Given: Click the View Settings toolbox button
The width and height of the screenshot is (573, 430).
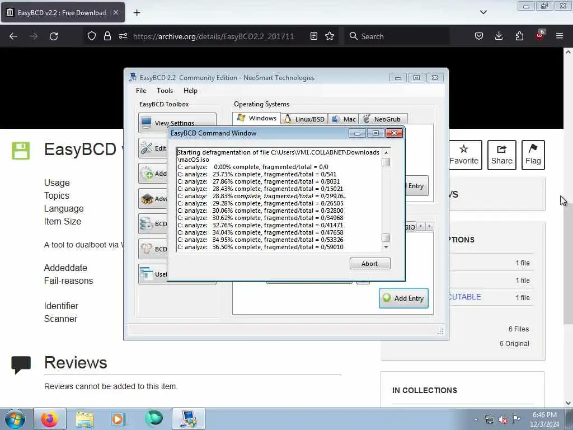Looking at the screenshot, I should pyautogui.click(x=177, y=123).
